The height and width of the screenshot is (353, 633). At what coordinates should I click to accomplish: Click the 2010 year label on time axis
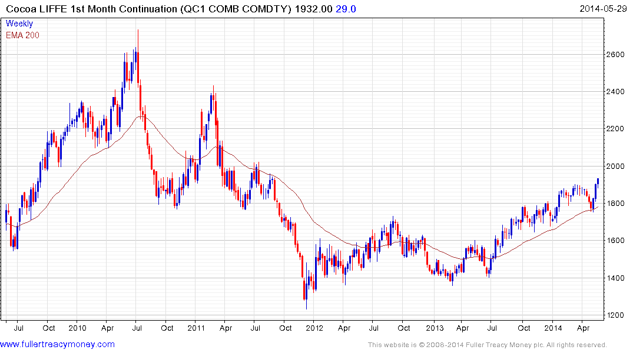[x=77, y=328]
